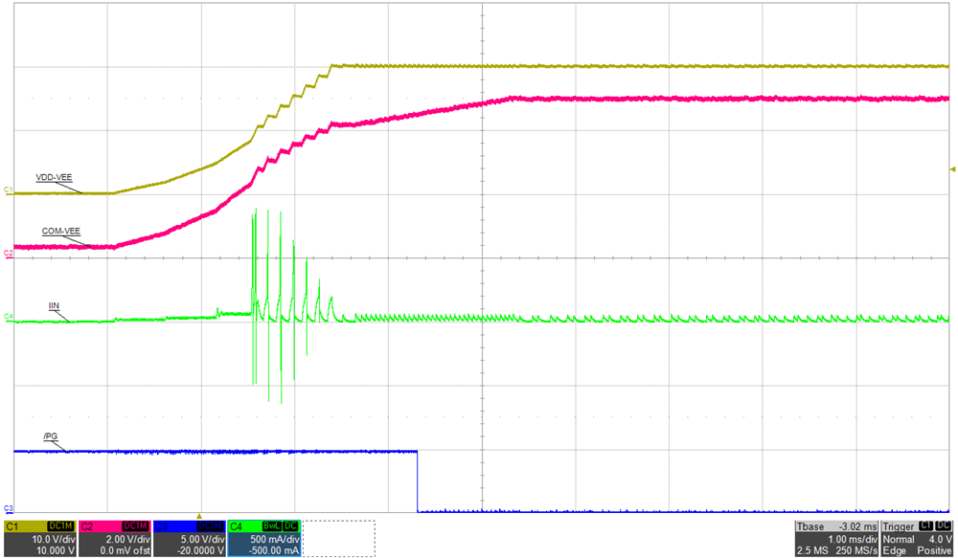Open the Edge trigger type selector
This screenshot has height=558, width=958.
(x=894, y=550)
